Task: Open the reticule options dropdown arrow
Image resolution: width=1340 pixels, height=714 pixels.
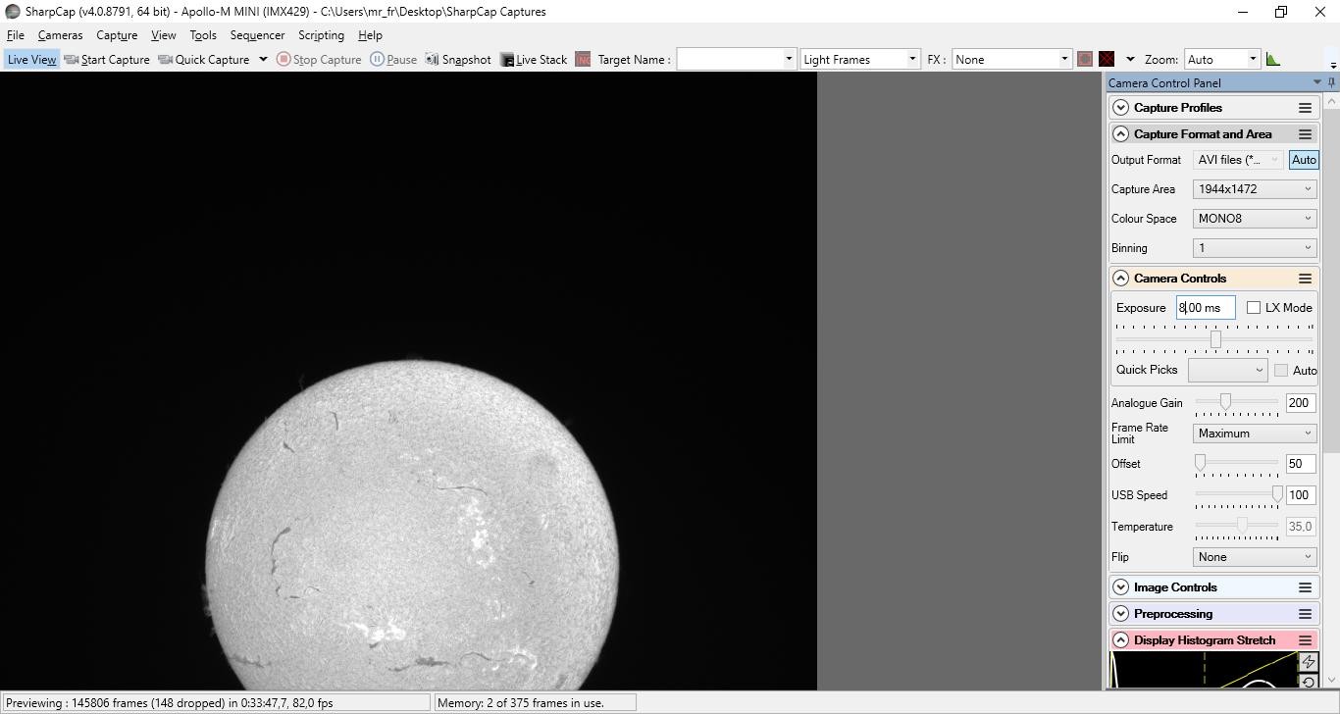Action: point(1130,59)
